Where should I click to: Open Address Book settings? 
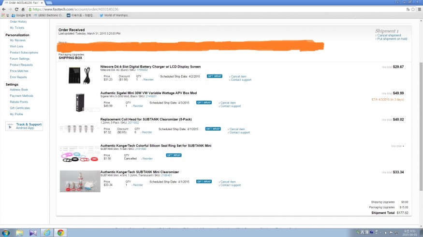point(19,90)
